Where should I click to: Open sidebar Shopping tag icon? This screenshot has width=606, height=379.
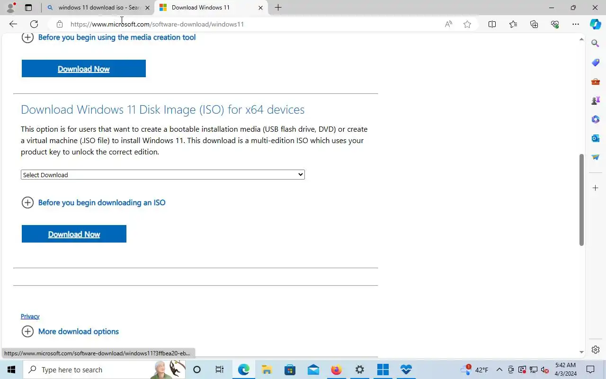pos(596,63)
